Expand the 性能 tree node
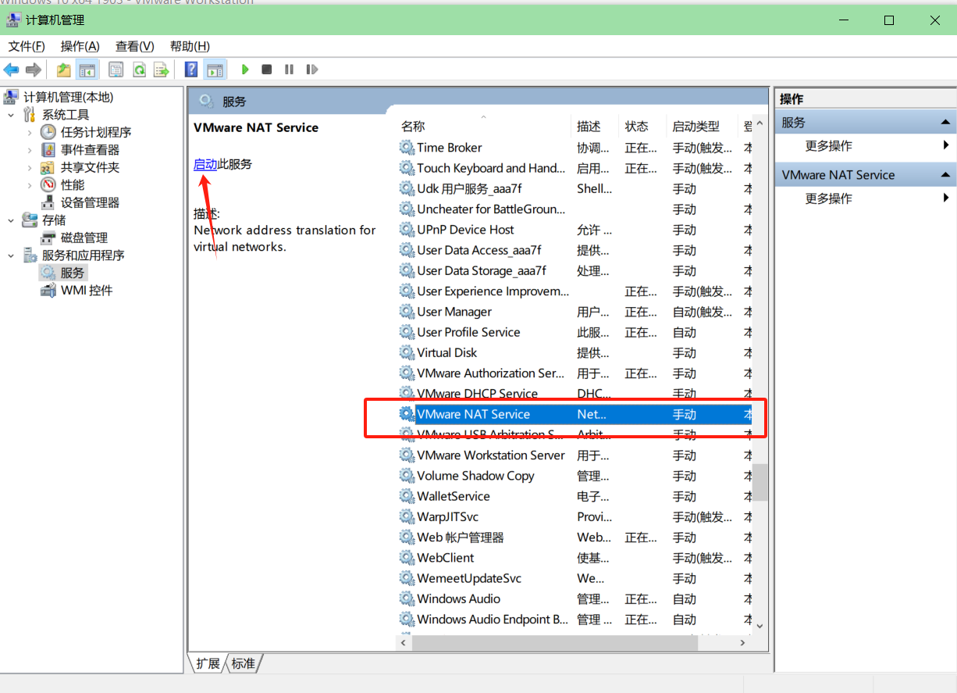 coord(30,185)
